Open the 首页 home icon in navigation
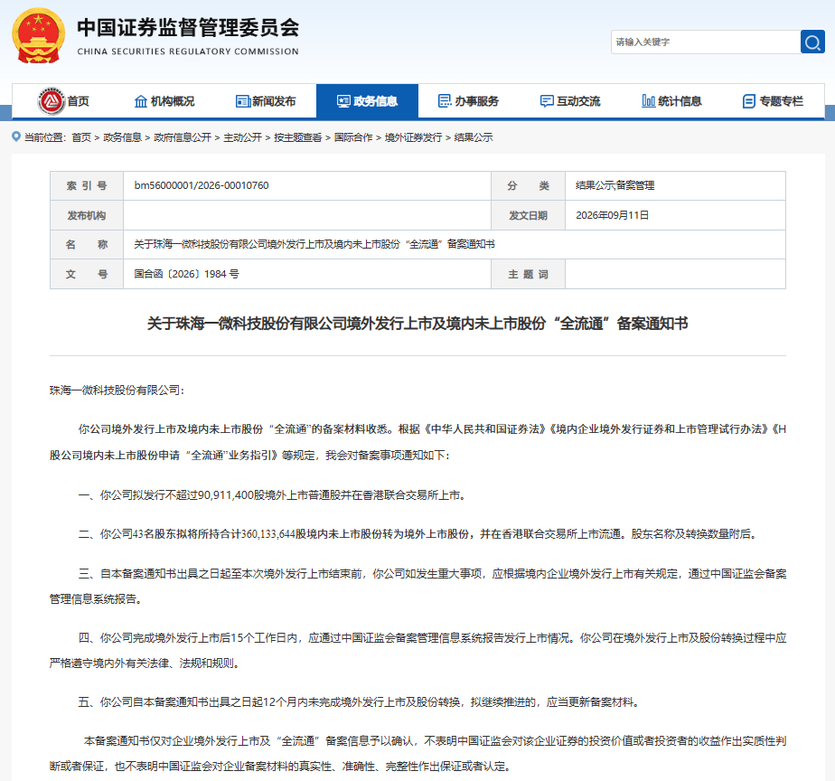835x781 pixels. (x=52, y=100)
